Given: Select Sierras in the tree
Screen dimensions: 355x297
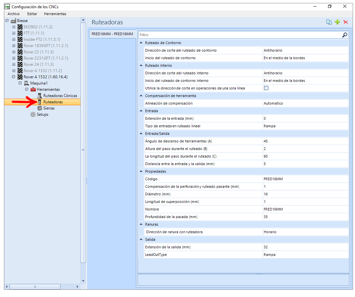Looking at the screenshot, I should coord(49,108).
